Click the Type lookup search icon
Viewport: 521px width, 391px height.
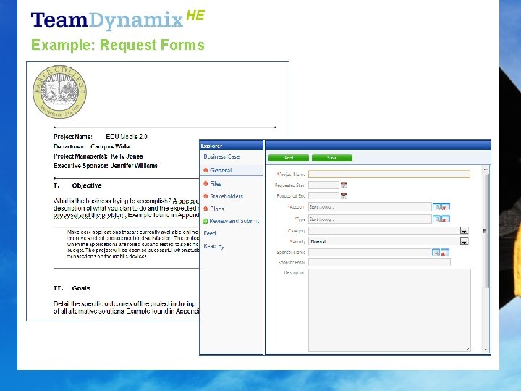(x=436, y=219)
